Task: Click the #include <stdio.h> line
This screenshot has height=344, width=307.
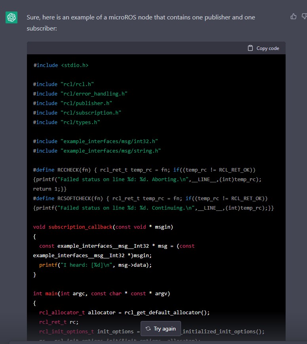Action: (61, 65)
